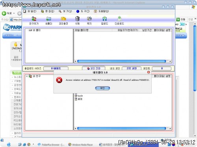Click the IT포럼 link in browser sidebar
Screen dimensions: 197x147
tap(17, 81)
